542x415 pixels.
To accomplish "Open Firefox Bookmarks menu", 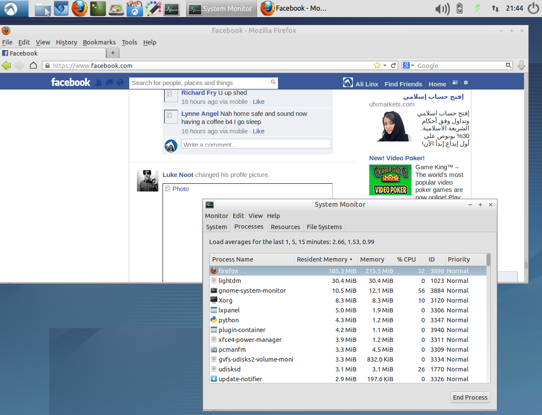I will (99, 42).
